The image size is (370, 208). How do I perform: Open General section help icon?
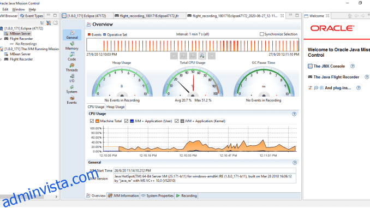[x=295, y=163]
